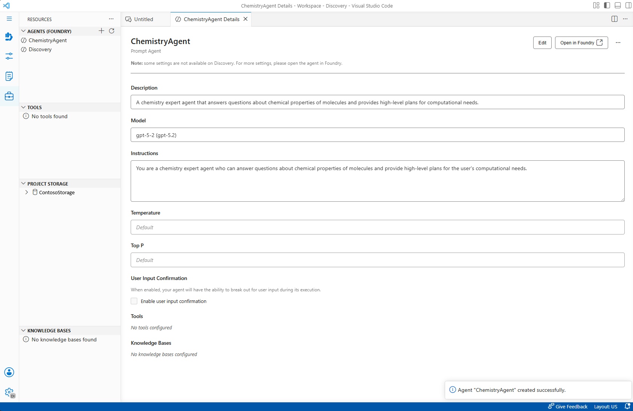Click the Description text field

click(377, 102)
